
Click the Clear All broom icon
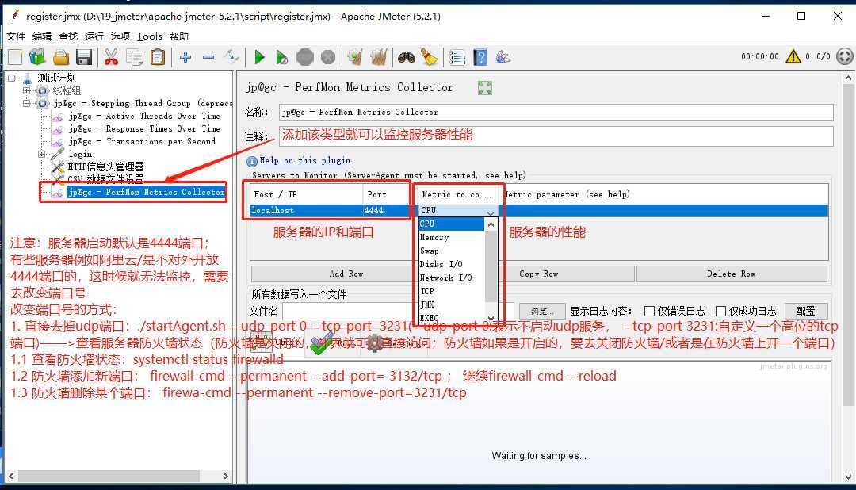(378, 57)
